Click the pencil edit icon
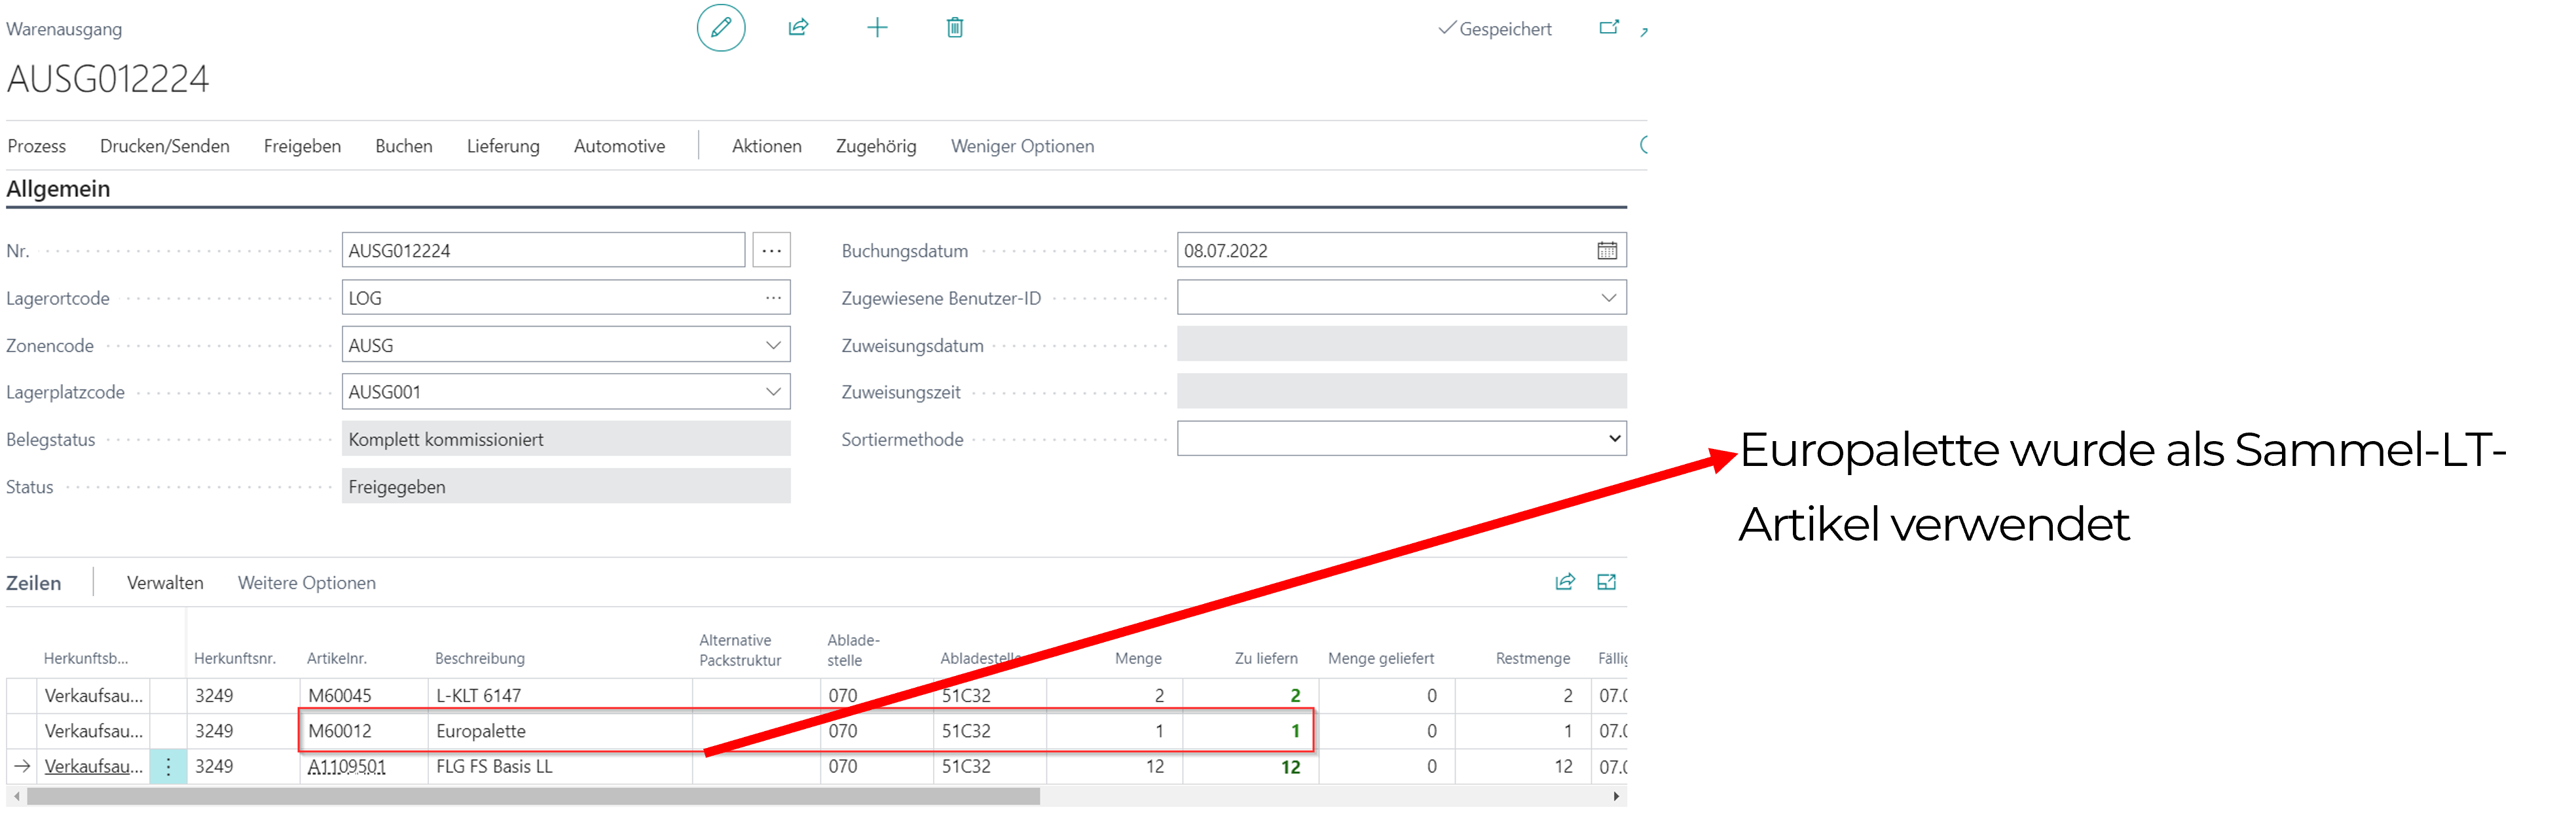This screenshot has height=820, width=2576. tap(720, 28)
